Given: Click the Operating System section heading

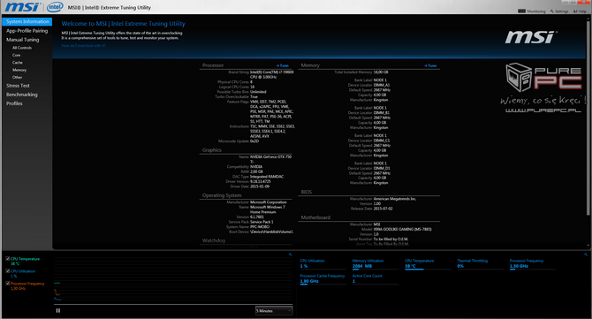Looking at the screenshot, I should pyautogui.click(x=222, y=195).
